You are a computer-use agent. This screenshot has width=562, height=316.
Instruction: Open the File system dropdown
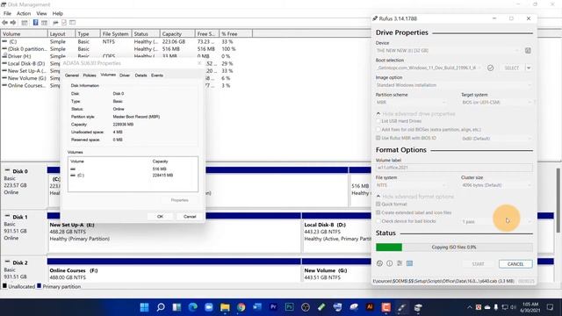412,185
